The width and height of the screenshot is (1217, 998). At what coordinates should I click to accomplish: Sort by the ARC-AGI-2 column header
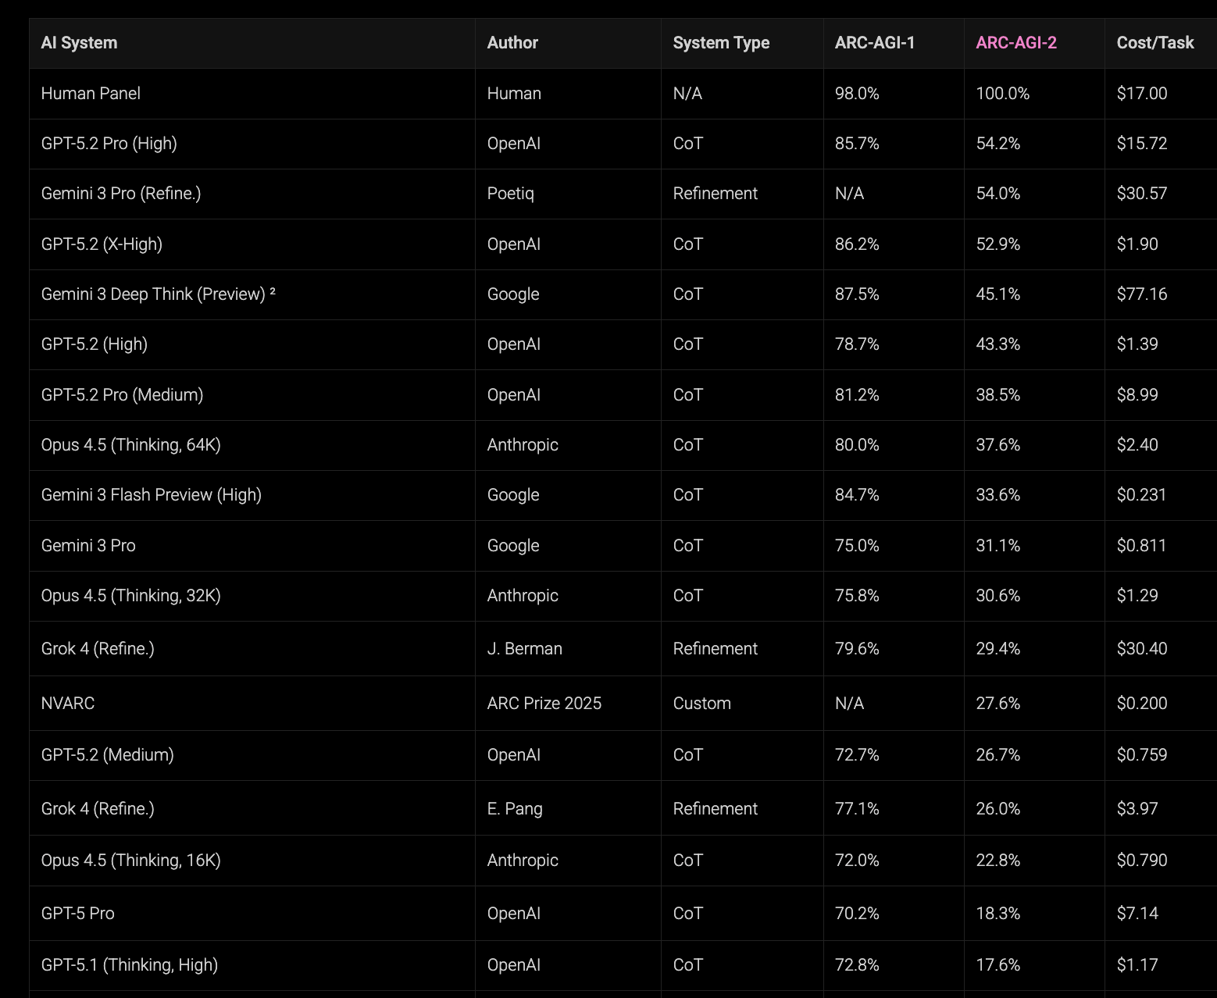(x=1015, y=43)
